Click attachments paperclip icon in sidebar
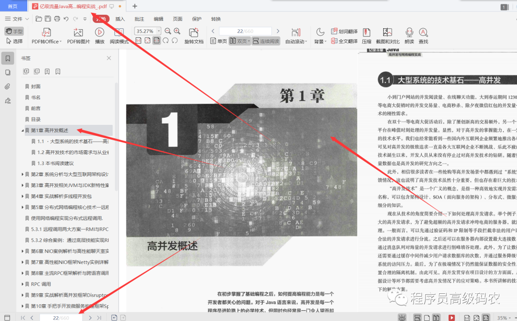517x321 pixels. [8, 86]
